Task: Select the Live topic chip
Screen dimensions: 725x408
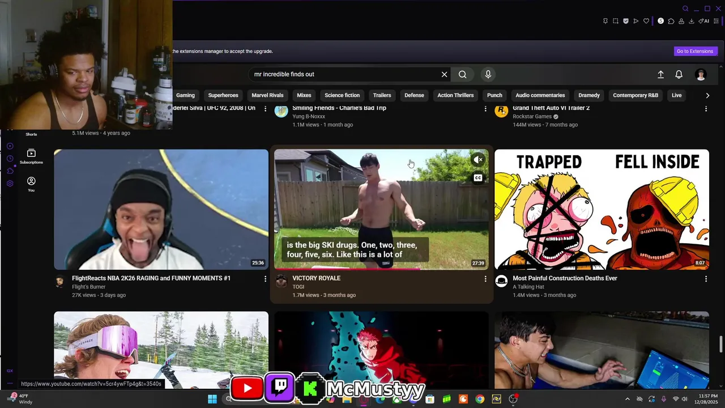Action: click(677, 95)
